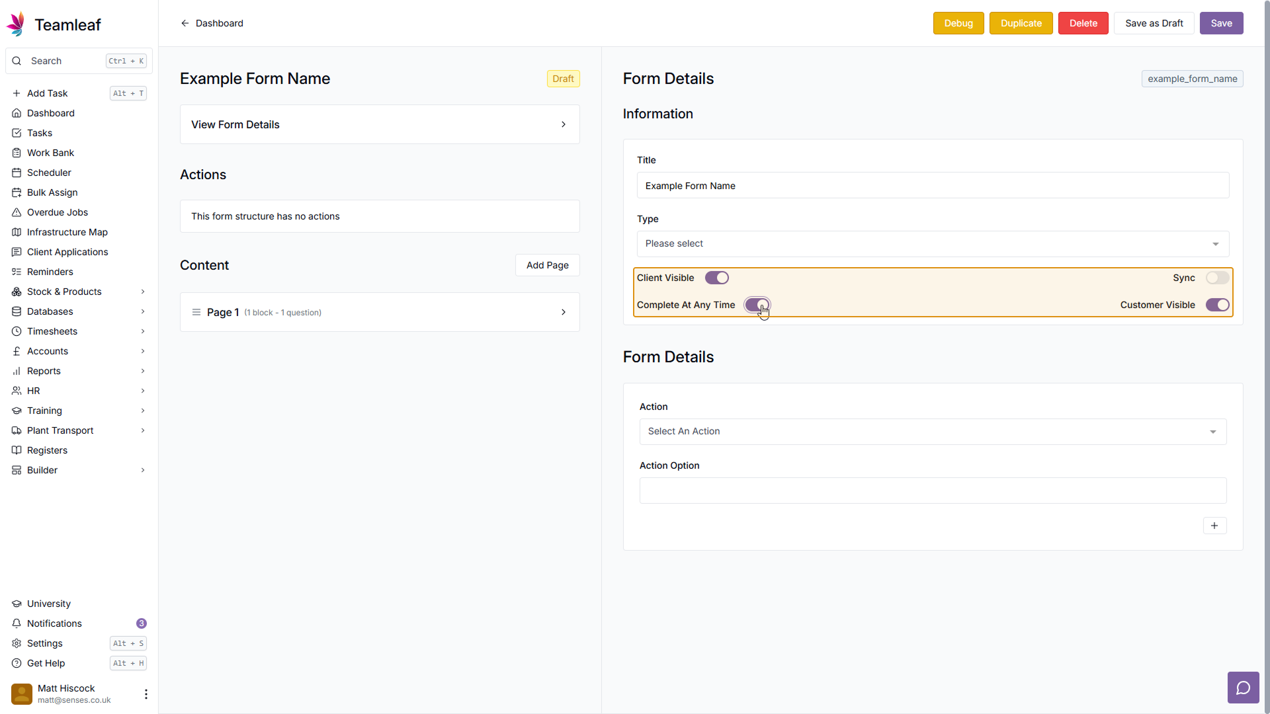Open the Scheduler menu item
The image size is (1270, 714).
tap(49, 173)
